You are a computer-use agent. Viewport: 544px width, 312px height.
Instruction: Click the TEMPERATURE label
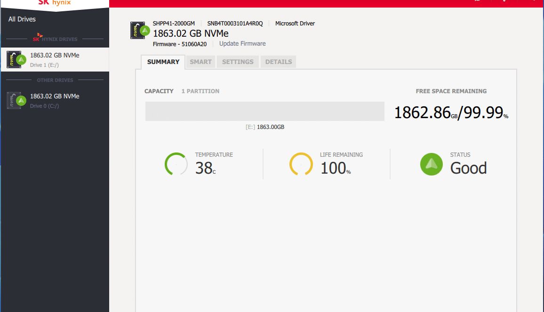pyautogui.click(x=214, y=155)
